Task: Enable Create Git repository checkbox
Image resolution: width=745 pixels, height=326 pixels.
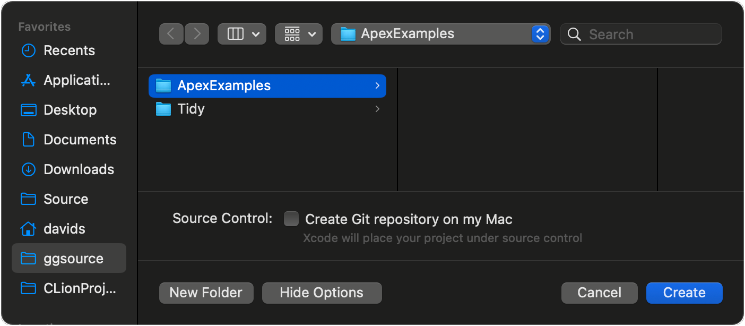Action: (291, 219)
